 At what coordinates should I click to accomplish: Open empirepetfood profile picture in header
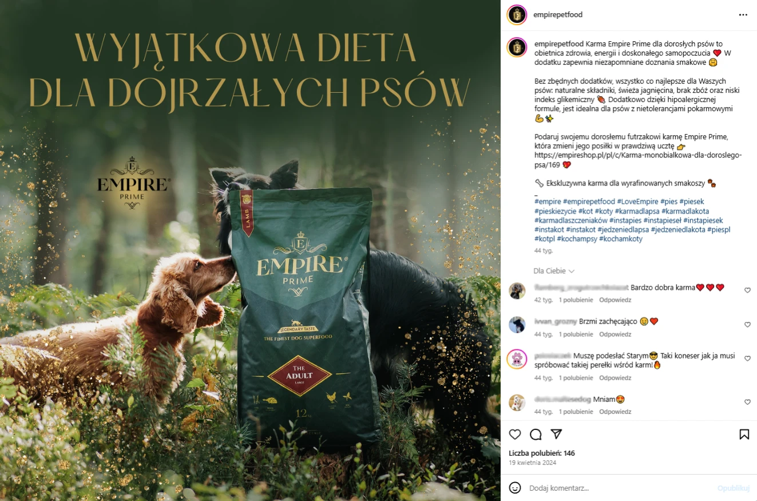pyautogui.click(x=517, y=15)
